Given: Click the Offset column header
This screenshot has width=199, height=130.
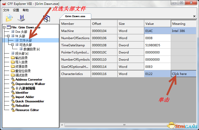Looking at the screenshot, I should 104,24.
